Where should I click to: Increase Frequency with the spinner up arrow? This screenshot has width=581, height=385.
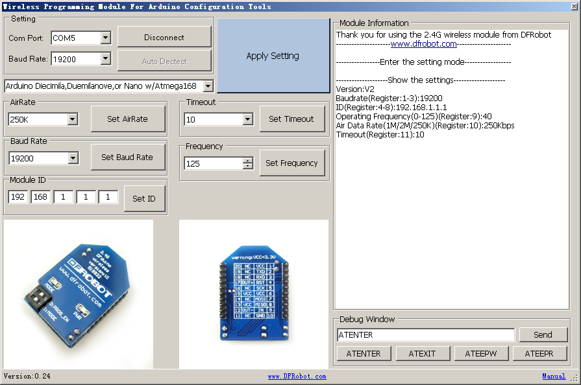248,160
